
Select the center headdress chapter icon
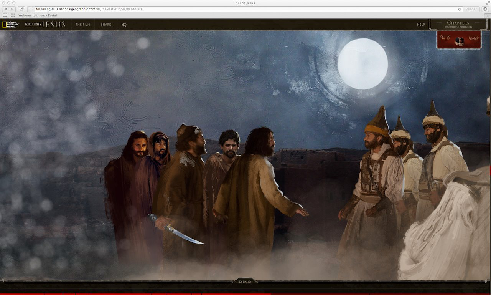pos(459,41)
